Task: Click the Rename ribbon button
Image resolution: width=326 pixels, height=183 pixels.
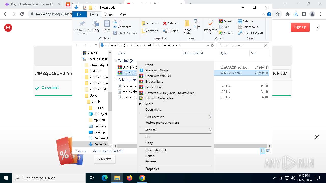Action: pyautogui.click(x=170, y=31)
